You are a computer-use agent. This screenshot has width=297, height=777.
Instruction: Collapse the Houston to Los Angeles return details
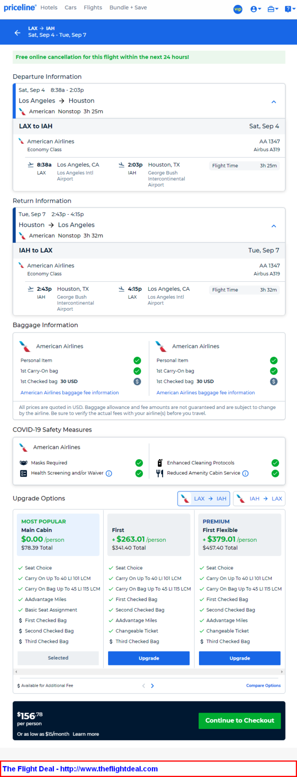pos(274,226)
